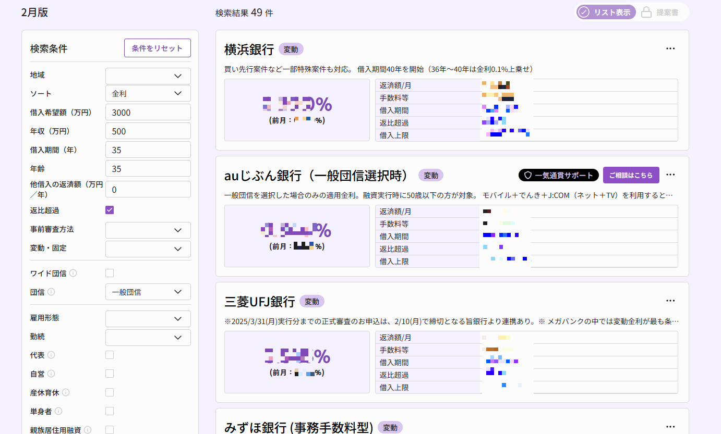Open more options for みずほ銀行 card

pos(670,427)
